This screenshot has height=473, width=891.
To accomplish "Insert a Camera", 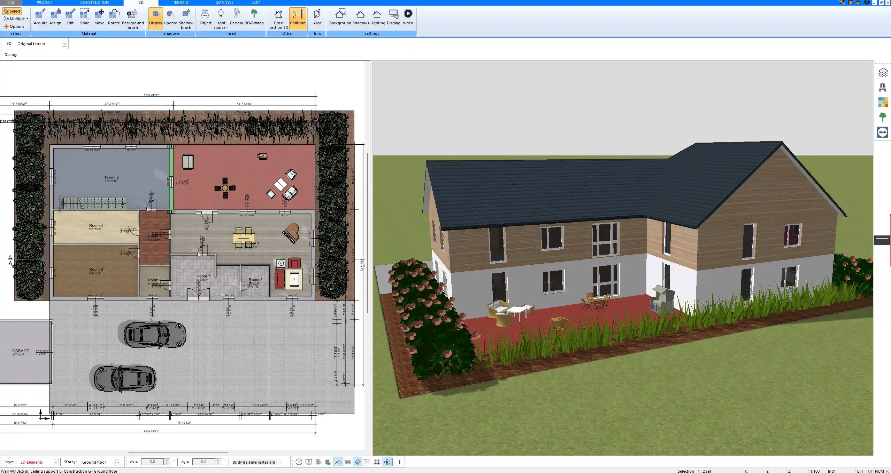I will click(237, 17).
